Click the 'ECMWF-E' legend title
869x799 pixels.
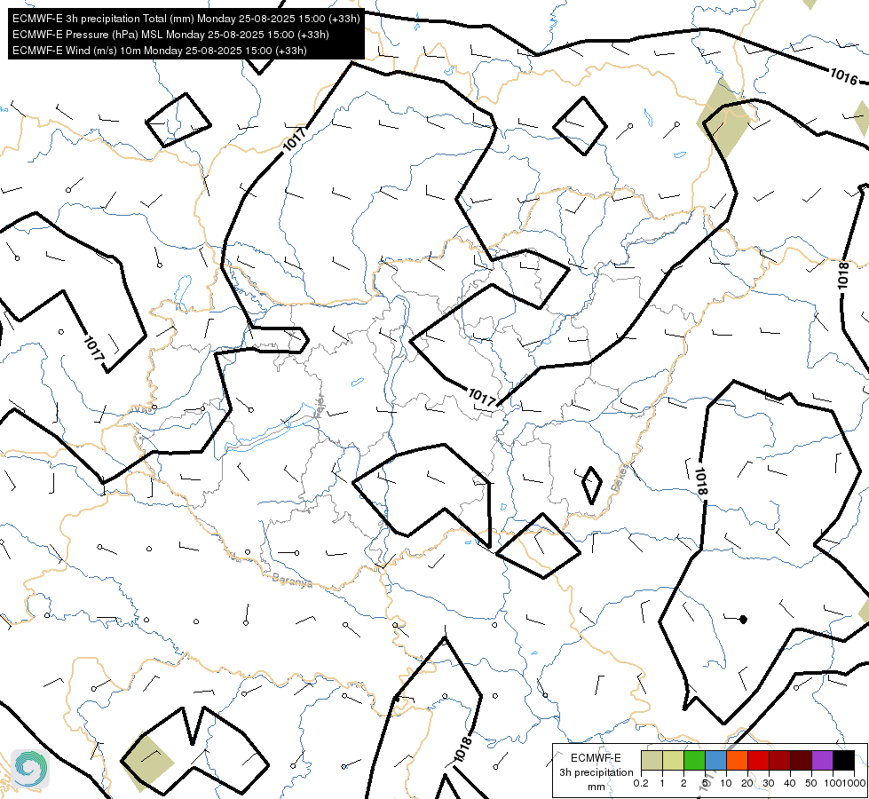[596, 758]
